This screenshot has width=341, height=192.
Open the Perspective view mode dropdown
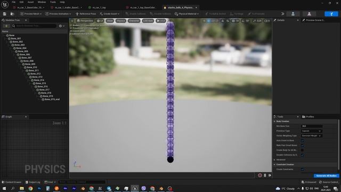click(85, 21)
